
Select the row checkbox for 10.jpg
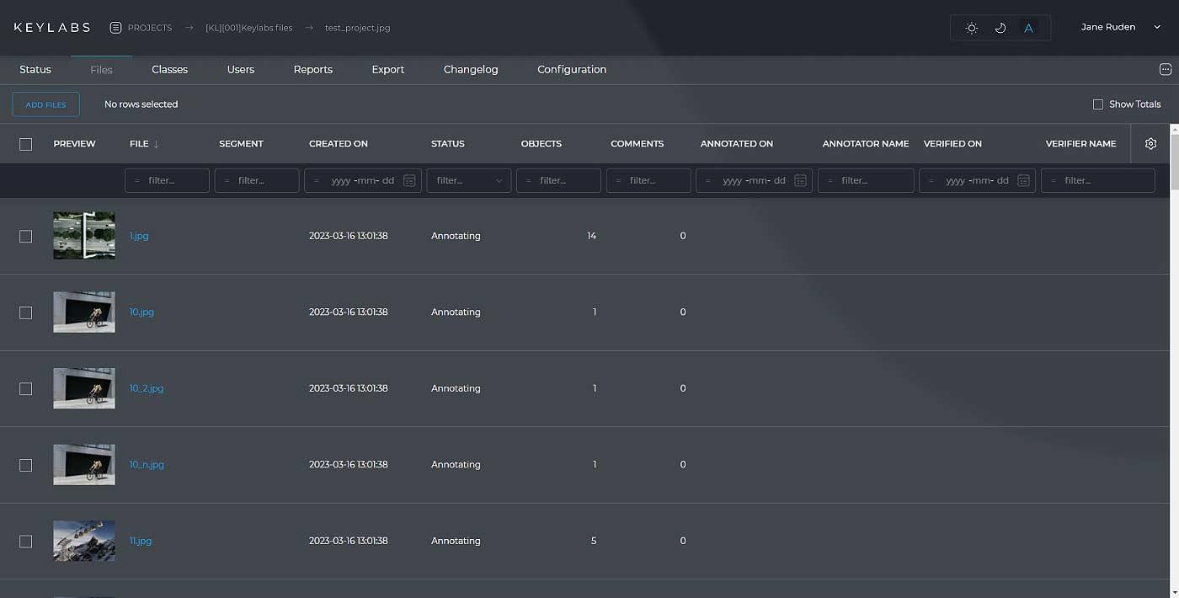point(26,312)
